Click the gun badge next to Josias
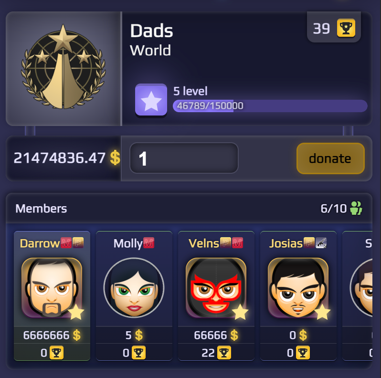The image size is (381, 378). point(321,243)
